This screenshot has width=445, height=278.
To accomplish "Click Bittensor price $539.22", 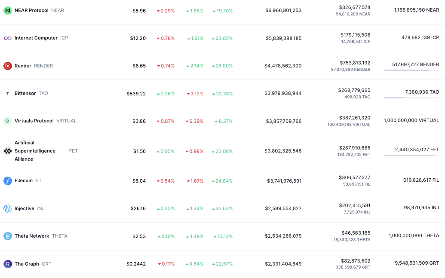I will coord(136,94).
